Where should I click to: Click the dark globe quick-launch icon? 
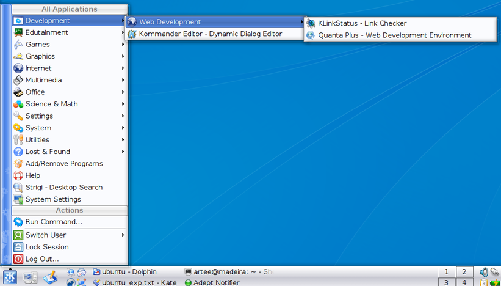coord(71,282)
